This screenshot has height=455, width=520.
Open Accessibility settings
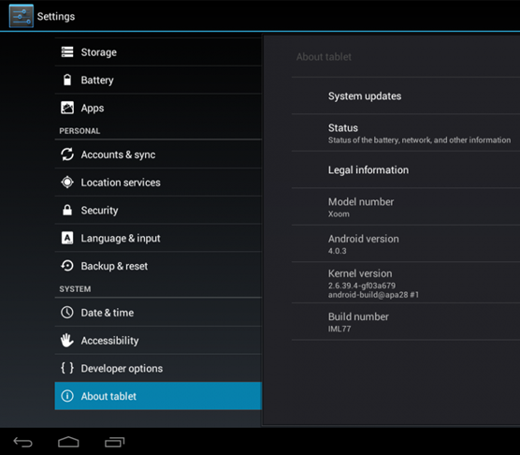[x=158, y=340]
